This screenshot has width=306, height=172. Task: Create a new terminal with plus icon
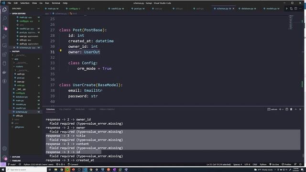pos(280,109)
